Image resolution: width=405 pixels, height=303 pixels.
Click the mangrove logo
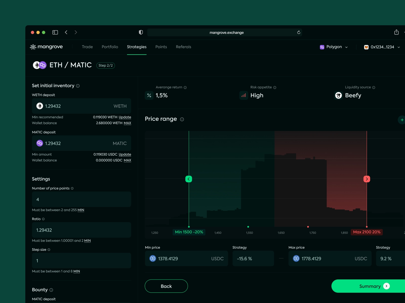[x=46, y=47]
